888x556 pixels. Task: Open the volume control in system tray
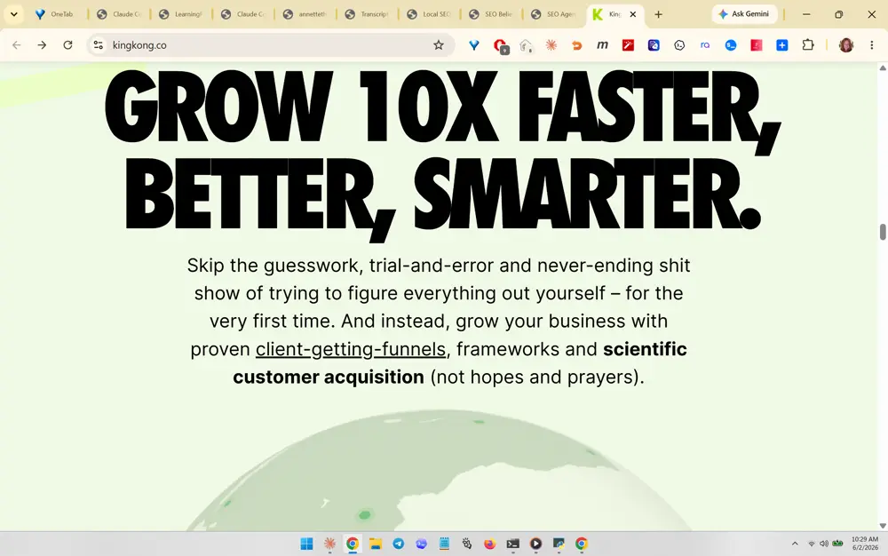pos(824,544)
